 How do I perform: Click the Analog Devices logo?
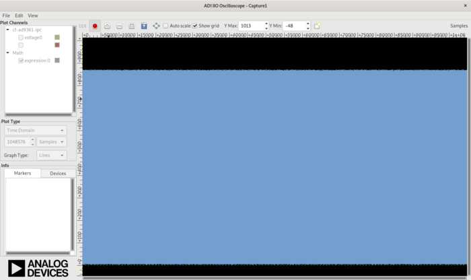[38, 268]
